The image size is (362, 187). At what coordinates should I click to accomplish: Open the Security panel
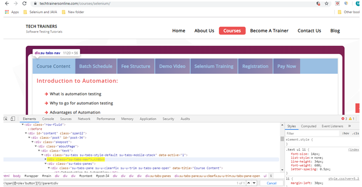pos(168,119)
